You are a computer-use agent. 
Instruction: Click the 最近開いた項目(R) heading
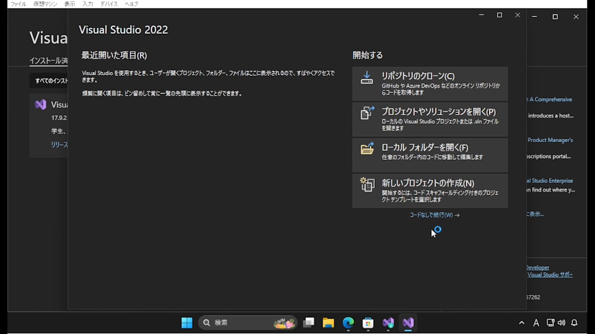click(x=114, y=55)
